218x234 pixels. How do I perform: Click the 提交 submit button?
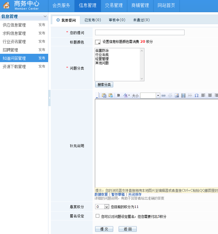[104, 229]
